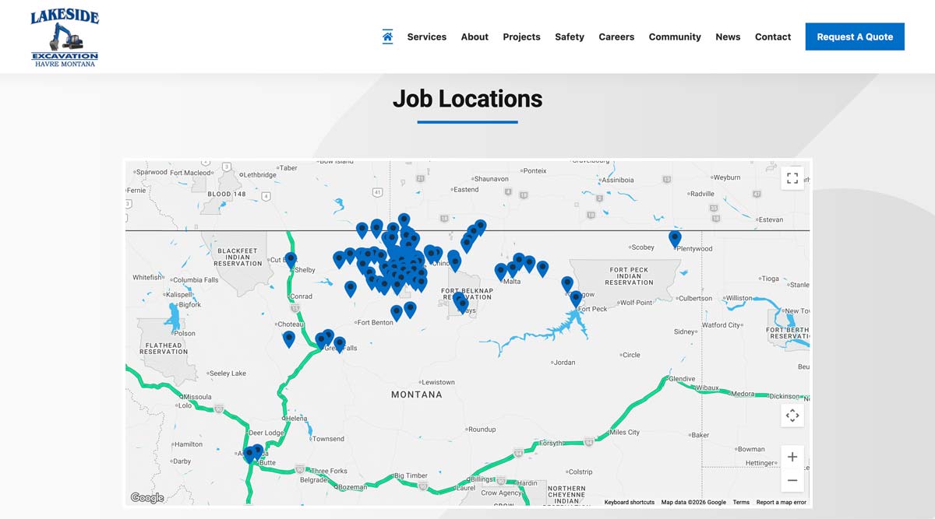
Task: Select the pin west of Great Falls
Action: (x=289, y=339)
